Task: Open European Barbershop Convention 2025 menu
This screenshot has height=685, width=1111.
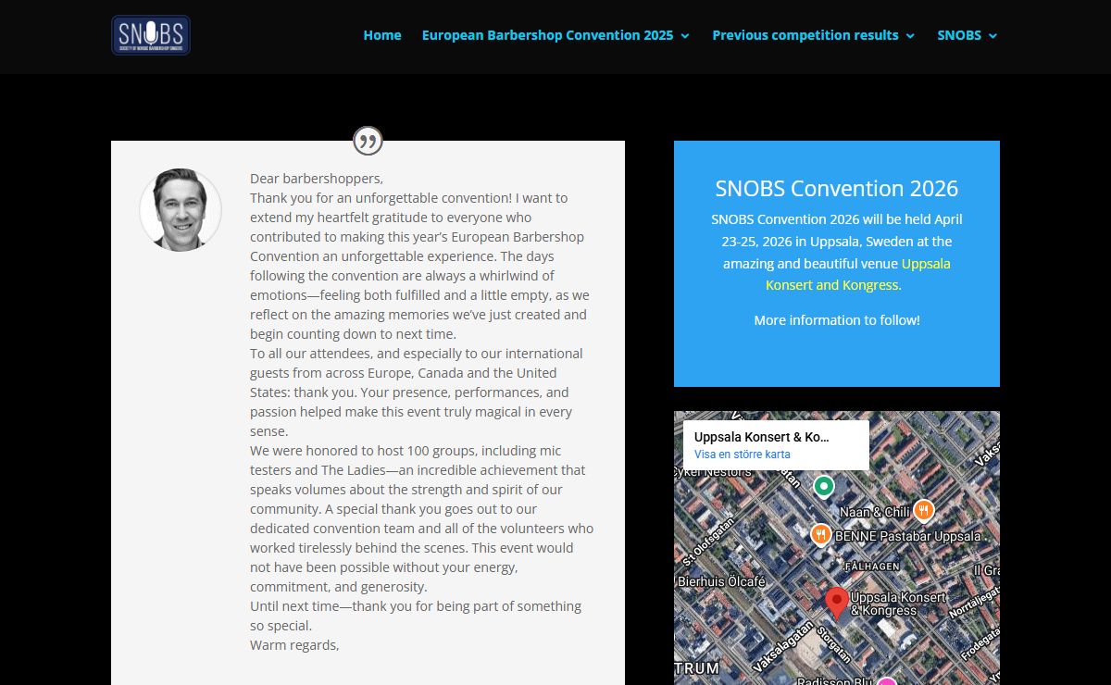Action: [x=547, y=35]
